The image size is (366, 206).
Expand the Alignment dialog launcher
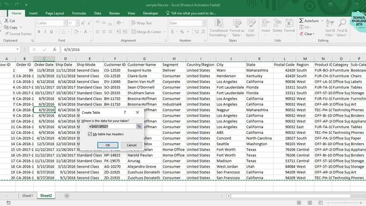165,41
